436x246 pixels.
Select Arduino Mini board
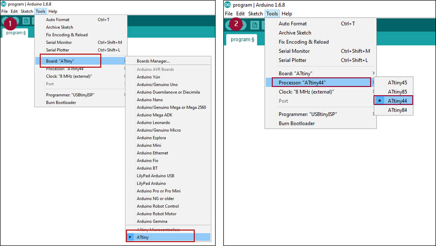[168, 145]
